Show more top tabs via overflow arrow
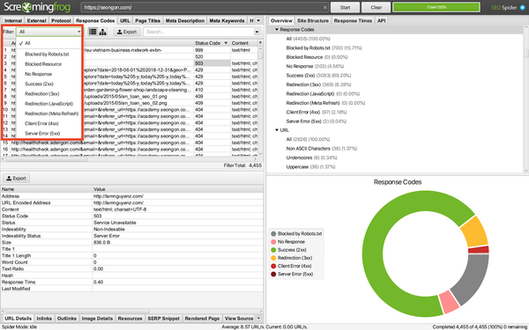 (258, 20)
